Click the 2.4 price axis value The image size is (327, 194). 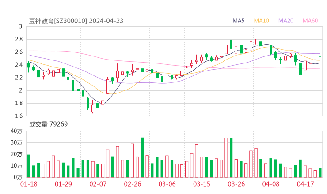pos(19,65)
